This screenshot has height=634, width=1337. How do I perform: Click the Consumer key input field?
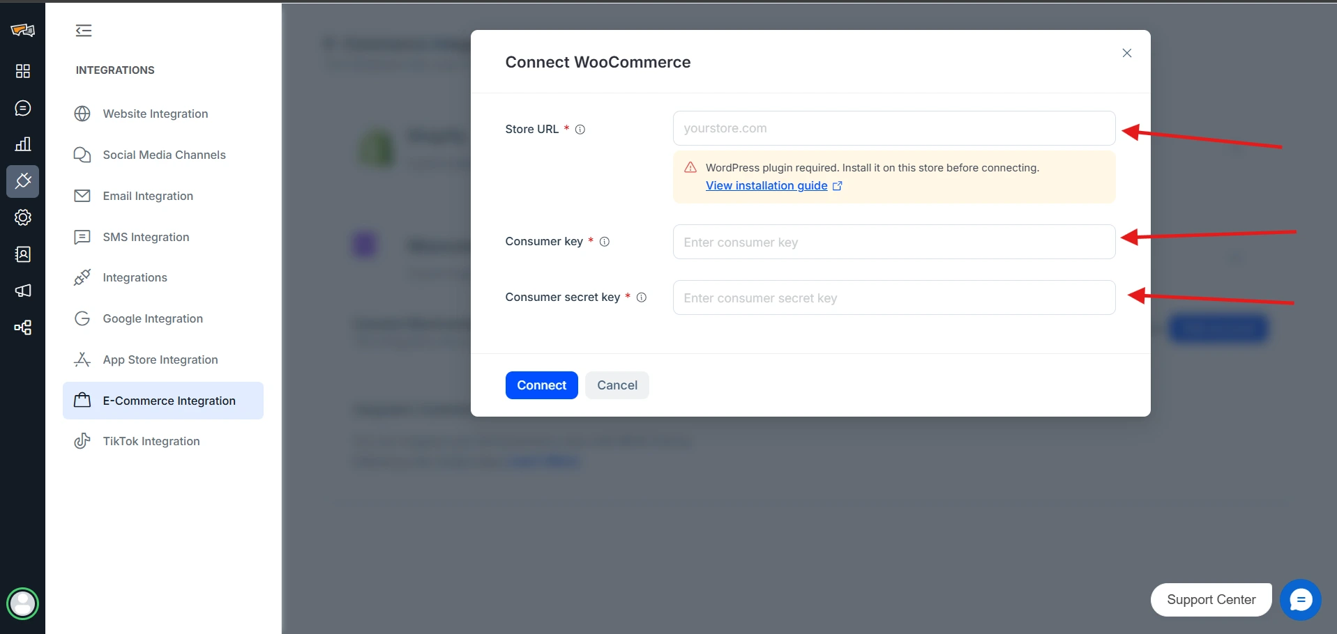tap(893, 242)
